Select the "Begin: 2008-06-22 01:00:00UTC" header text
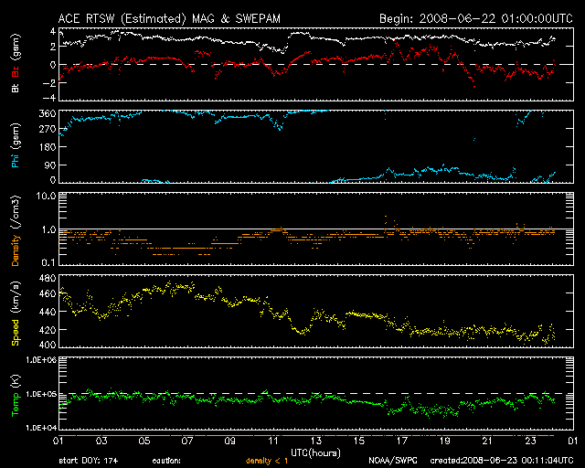Viewport: 585px width, 468px height. (x=476, y=18)
